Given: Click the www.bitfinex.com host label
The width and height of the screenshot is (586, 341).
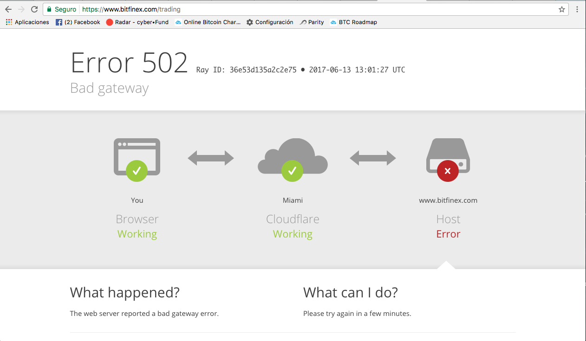Looking at the screenshot, I should 448,200.
